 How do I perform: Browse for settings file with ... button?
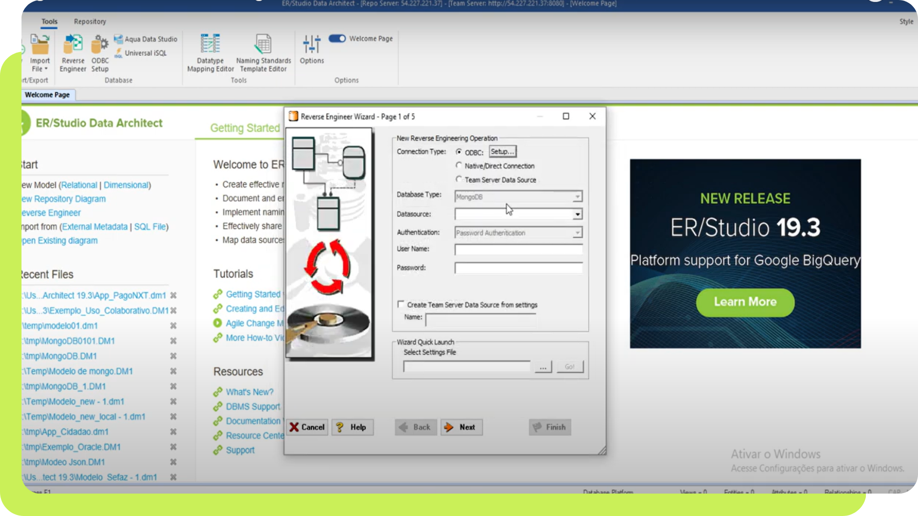click(543, 367)
